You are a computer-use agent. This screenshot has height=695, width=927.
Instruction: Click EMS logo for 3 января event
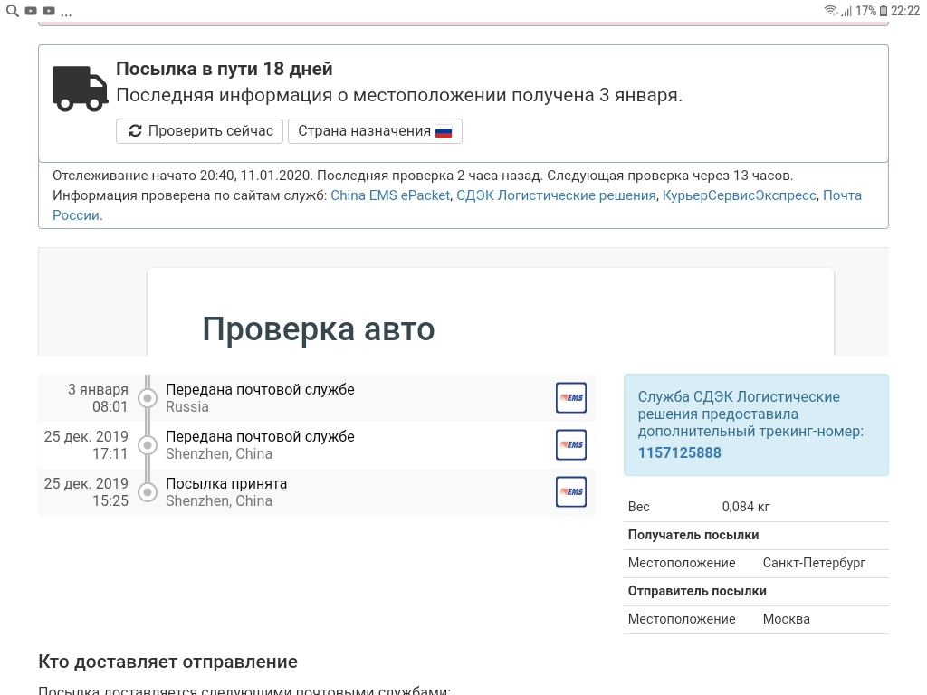click(x=570, y=398)
